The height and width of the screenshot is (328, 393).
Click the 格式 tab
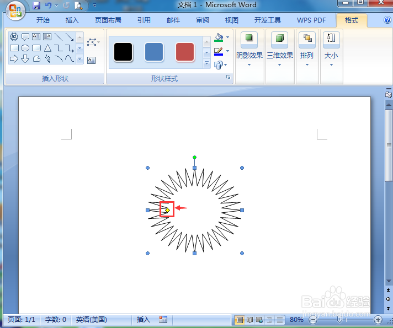(352, 20)
